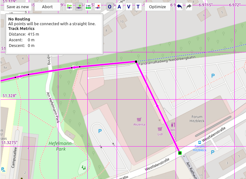Click the Forum Hitzbleck bus stop icon
The width and height of the screenshot is (246, 179).
pyautogui.click(x=199, y=142)
